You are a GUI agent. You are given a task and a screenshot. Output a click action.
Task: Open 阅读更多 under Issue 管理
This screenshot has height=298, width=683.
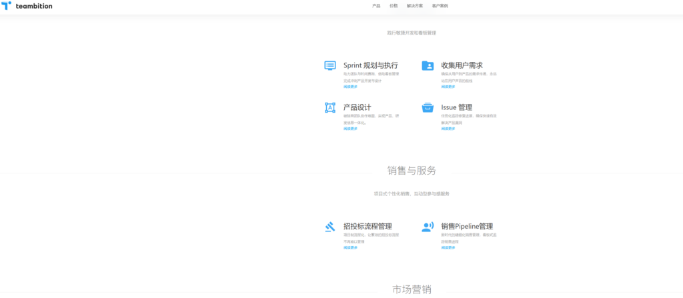[x=448, y=129]
